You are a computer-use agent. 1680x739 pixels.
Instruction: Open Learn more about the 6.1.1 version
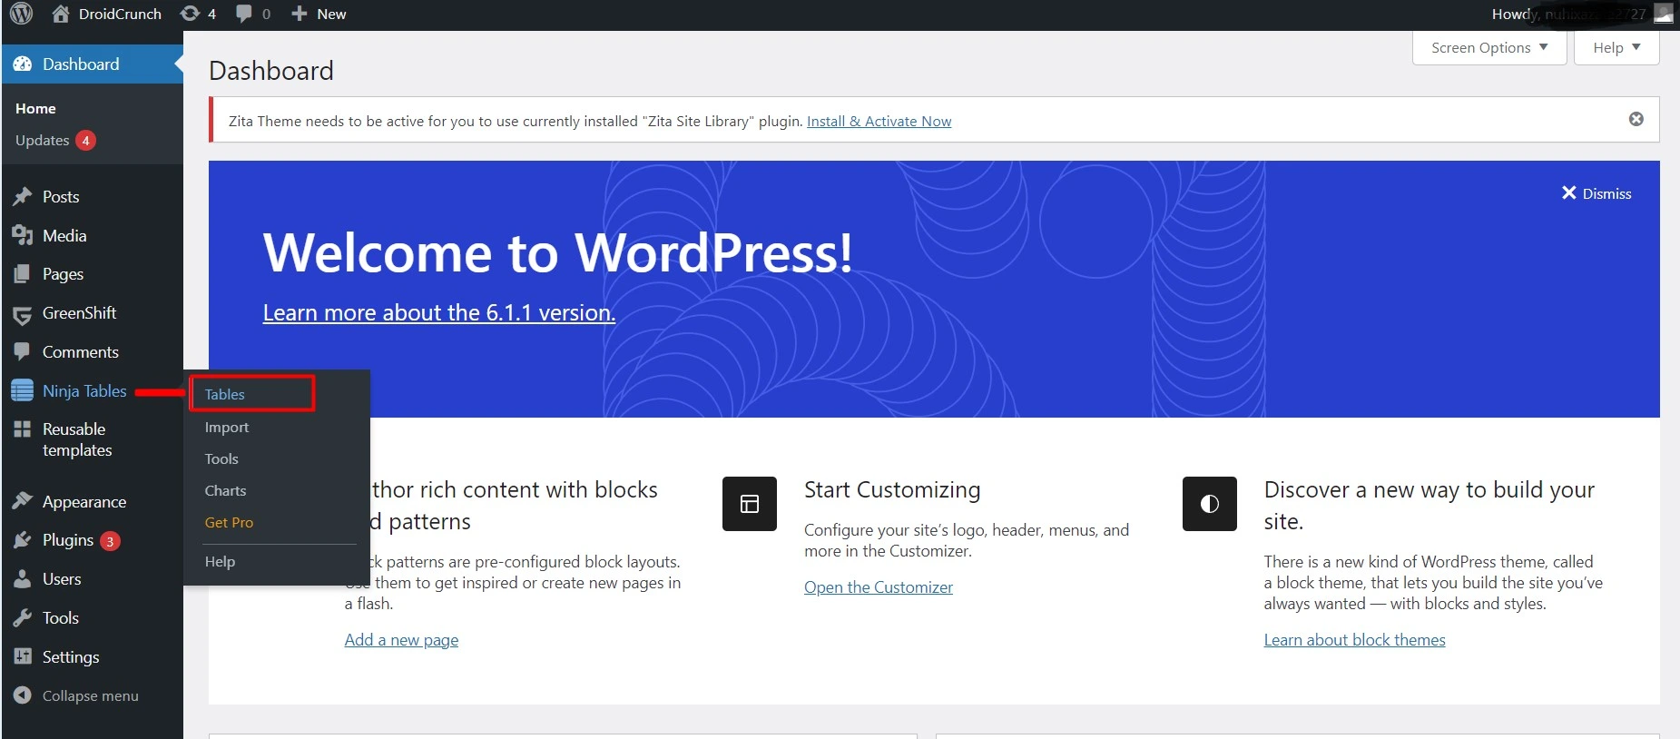click(x=439, y=312)
